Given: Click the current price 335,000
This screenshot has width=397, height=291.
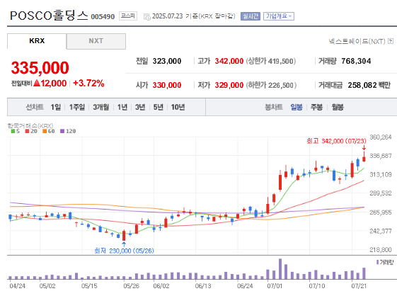Looking at the screenshot, I should [x=40, y=68].
